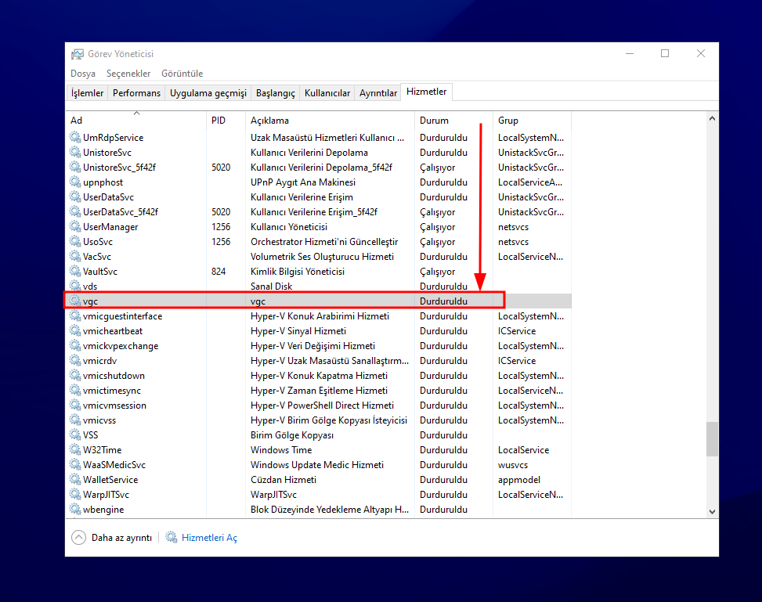Click the UserDataSvc service name
The image size is (762, 602).
[x=108, y=196]
